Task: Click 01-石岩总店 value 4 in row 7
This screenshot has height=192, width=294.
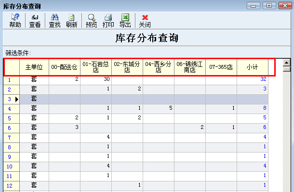Action: (108, 137)
